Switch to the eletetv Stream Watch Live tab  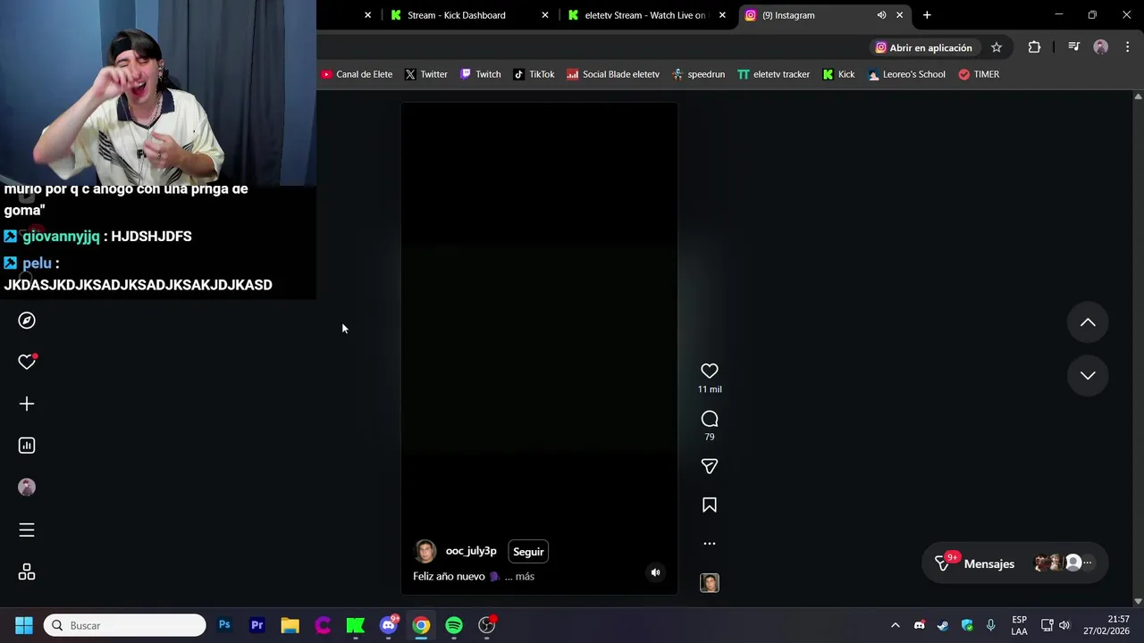pyautogui.click(x=643, y=15)
